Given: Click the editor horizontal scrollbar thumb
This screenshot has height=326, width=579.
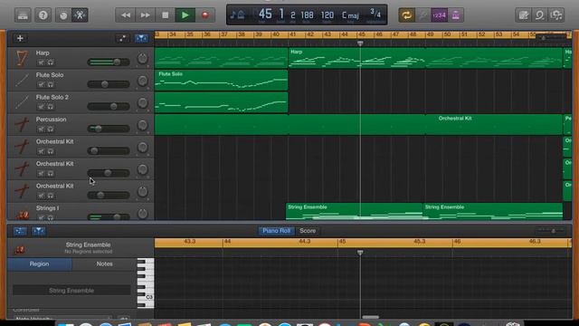Looking at the screenshot, I should click(x=370, y=317).
